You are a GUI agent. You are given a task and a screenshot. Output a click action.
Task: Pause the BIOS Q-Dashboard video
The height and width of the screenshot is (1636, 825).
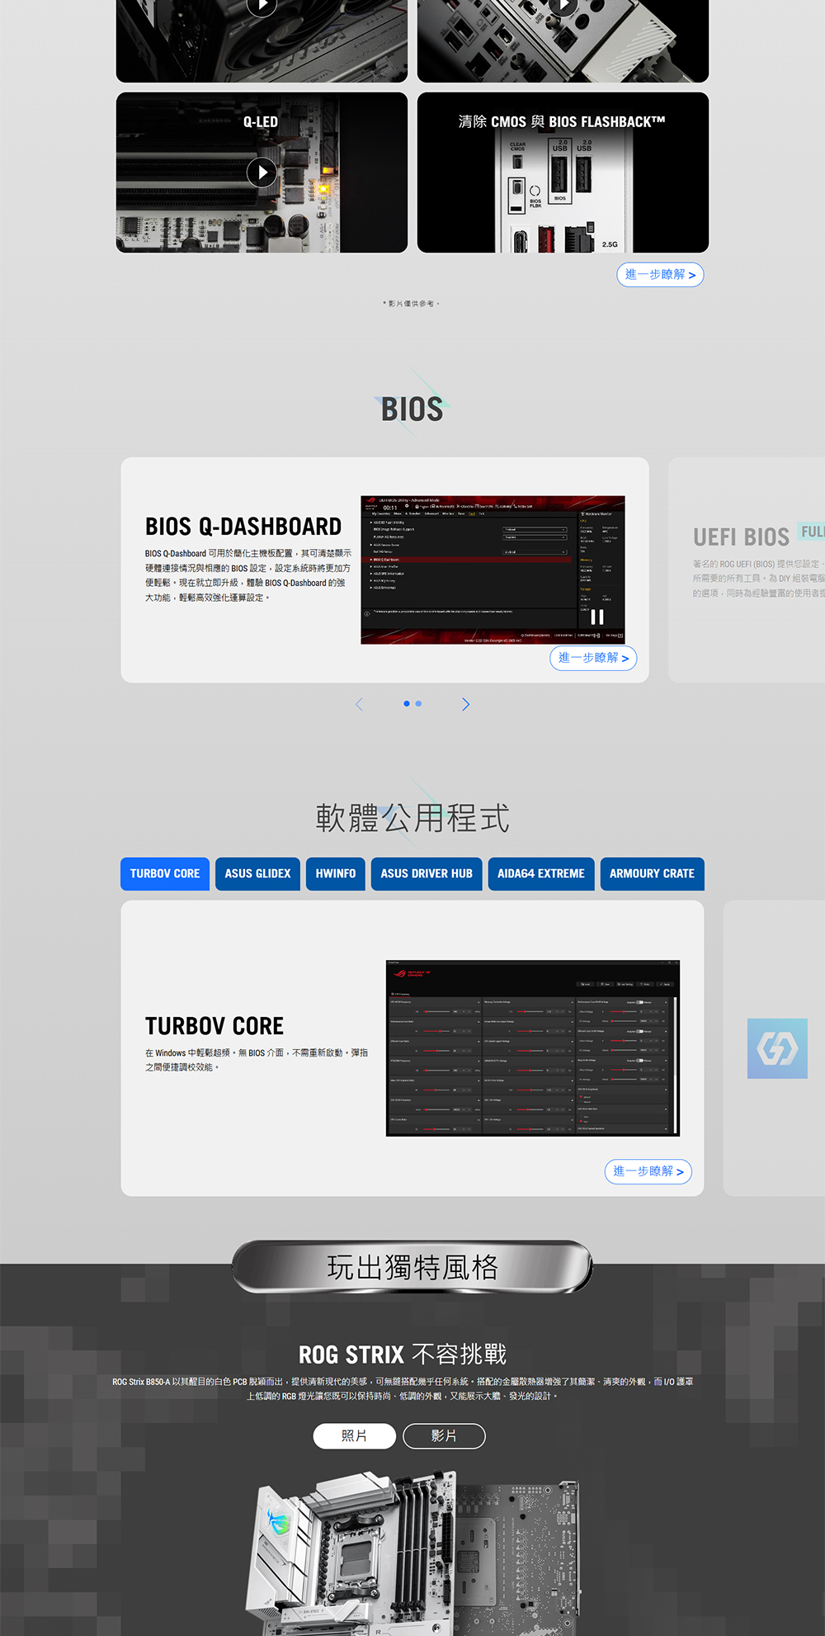coord(596,617)
